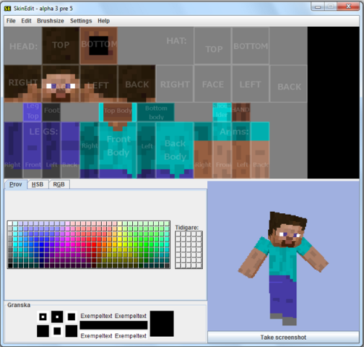The image size is (364, 347).
Task: Click the HAND texture region
Action: tap(241, 112)
